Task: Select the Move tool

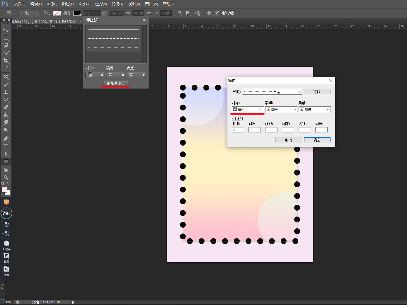Action: pyautogui.click(x=6, y=30)
